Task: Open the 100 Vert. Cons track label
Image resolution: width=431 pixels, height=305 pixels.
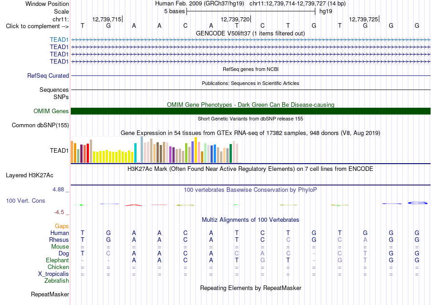Action: (x=25, y=200)
